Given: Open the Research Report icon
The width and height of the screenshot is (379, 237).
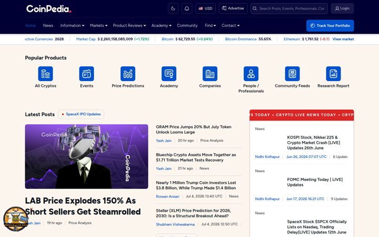Looking at the screenshot, I should pos(333,74).
